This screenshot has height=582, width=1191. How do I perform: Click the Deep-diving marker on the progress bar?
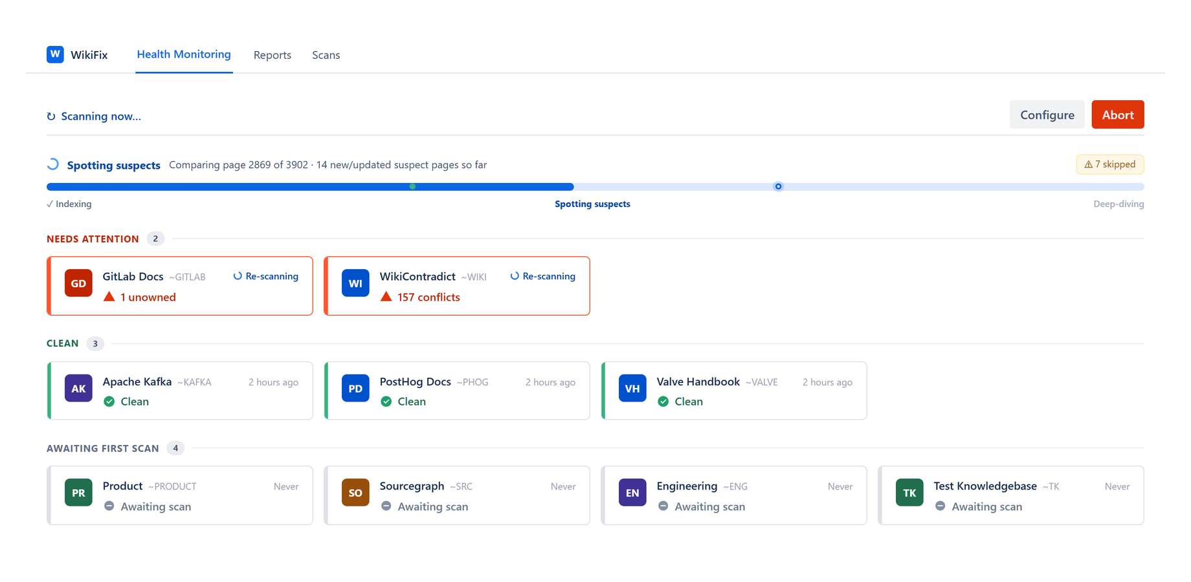[779, 186]
